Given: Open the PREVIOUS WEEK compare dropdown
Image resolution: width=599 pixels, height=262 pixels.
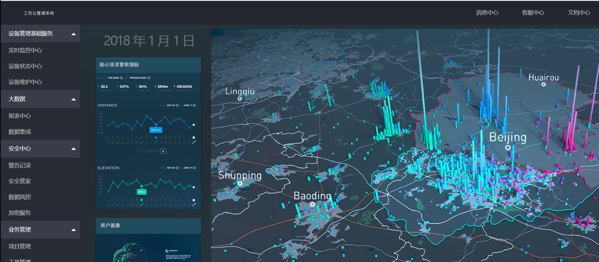Looking at the screenshot, I should [x=140, y=78].
